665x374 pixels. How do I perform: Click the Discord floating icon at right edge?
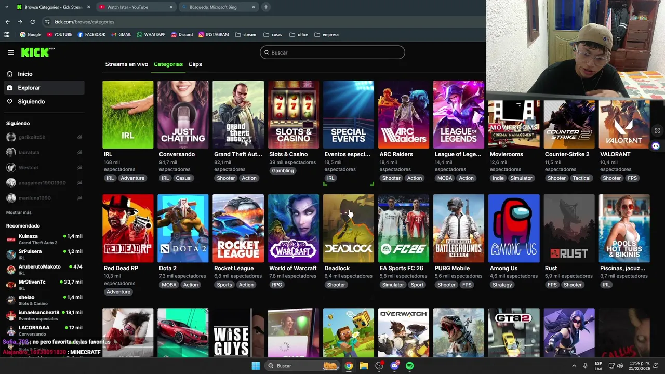pos(656,146)
